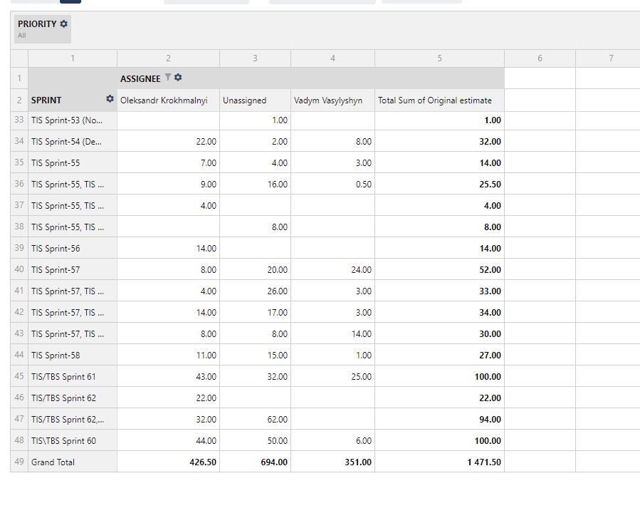Viewport: 640px width, 508px height.
Task: Select row number 49 header
Action: [x=19, y=462]
